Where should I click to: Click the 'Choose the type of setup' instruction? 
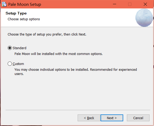point(47,34)
